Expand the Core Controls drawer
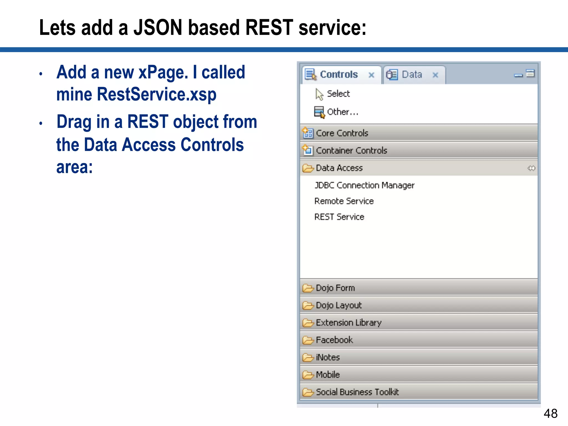Screen dimensions: 568x426 419,133
